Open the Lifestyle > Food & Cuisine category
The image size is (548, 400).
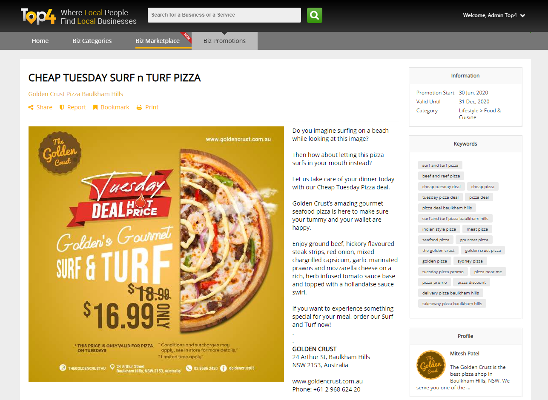[480, 114]
